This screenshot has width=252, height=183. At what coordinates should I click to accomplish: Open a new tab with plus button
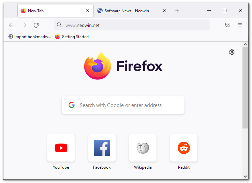click(177, 11)
